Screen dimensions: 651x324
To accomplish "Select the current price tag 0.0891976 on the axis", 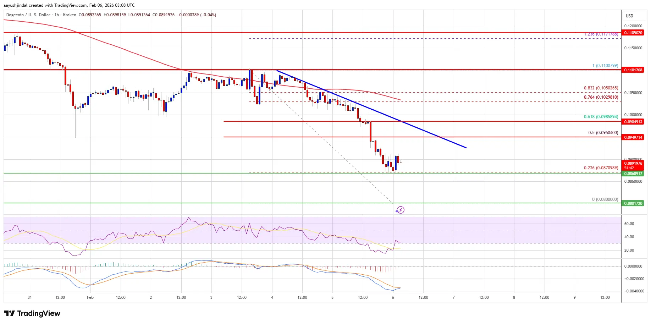I will tap(634, 163).
